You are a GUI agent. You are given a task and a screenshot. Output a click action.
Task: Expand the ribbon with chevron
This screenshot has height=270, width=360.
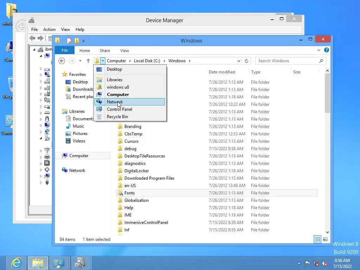319,50
